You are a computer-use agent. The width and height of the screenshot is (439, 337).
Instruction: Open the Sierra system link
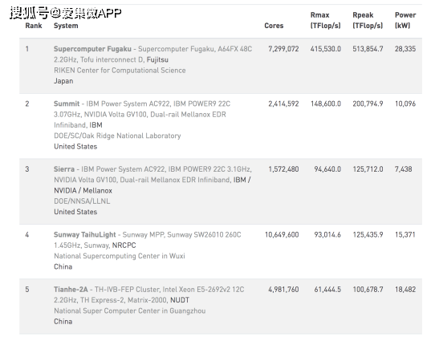click(64, 169)
